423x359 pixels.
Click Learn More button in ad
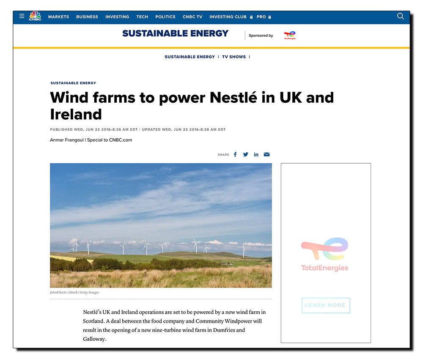click(x=326, y=305)
